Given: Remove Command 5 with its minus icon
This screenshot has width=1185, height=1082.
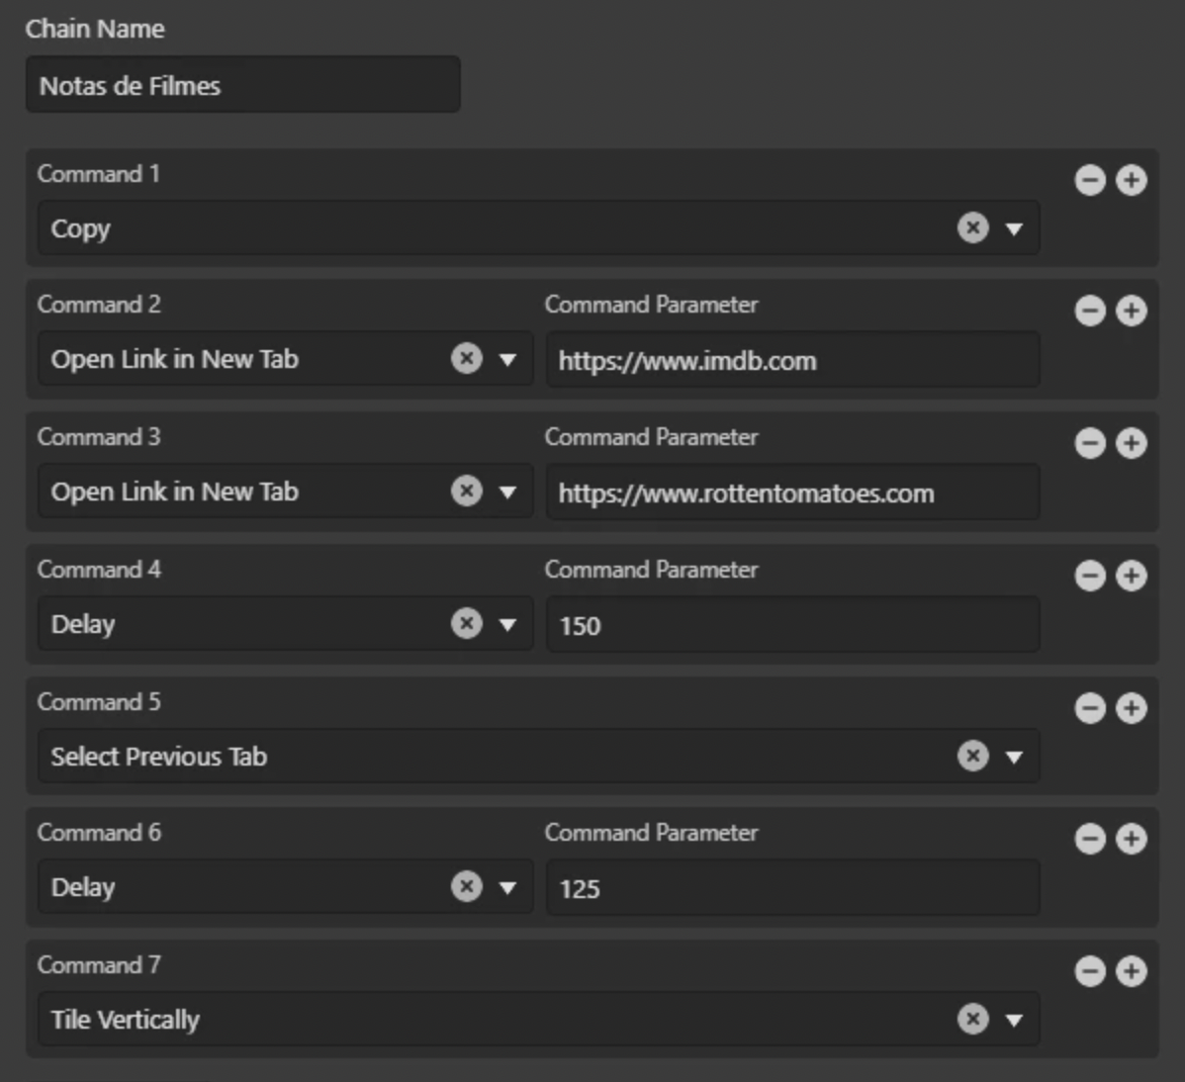Looking at the screenshot, I should [x=1090, y=708].
